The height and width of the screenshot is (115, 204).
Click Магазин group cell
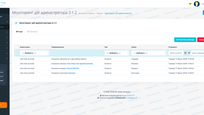click(x=135, y=64)
